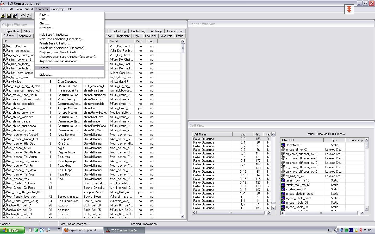The image size is (375, 234).
Task: Click the orange double-arrow download icon
Action: pos(349,10)
